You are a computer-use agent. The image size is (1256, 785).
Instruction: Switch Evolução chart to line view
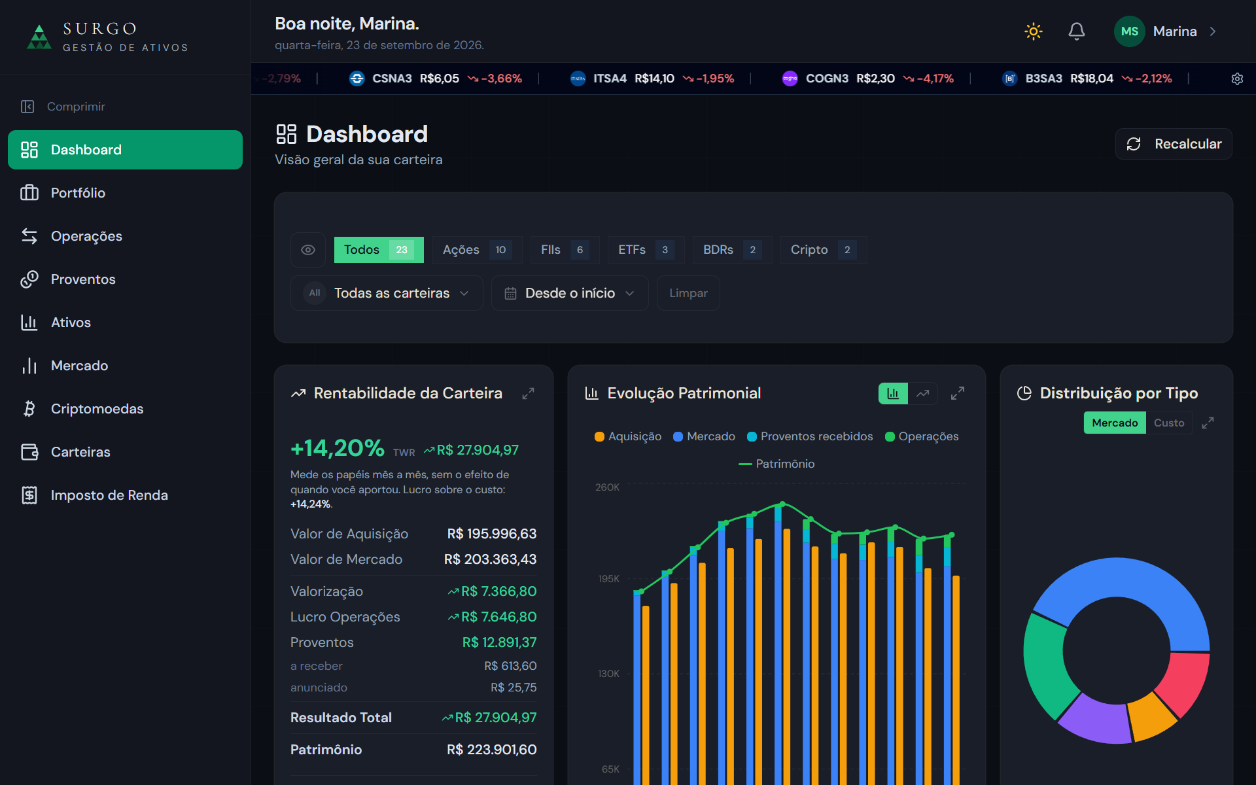(x=923, y=393)
